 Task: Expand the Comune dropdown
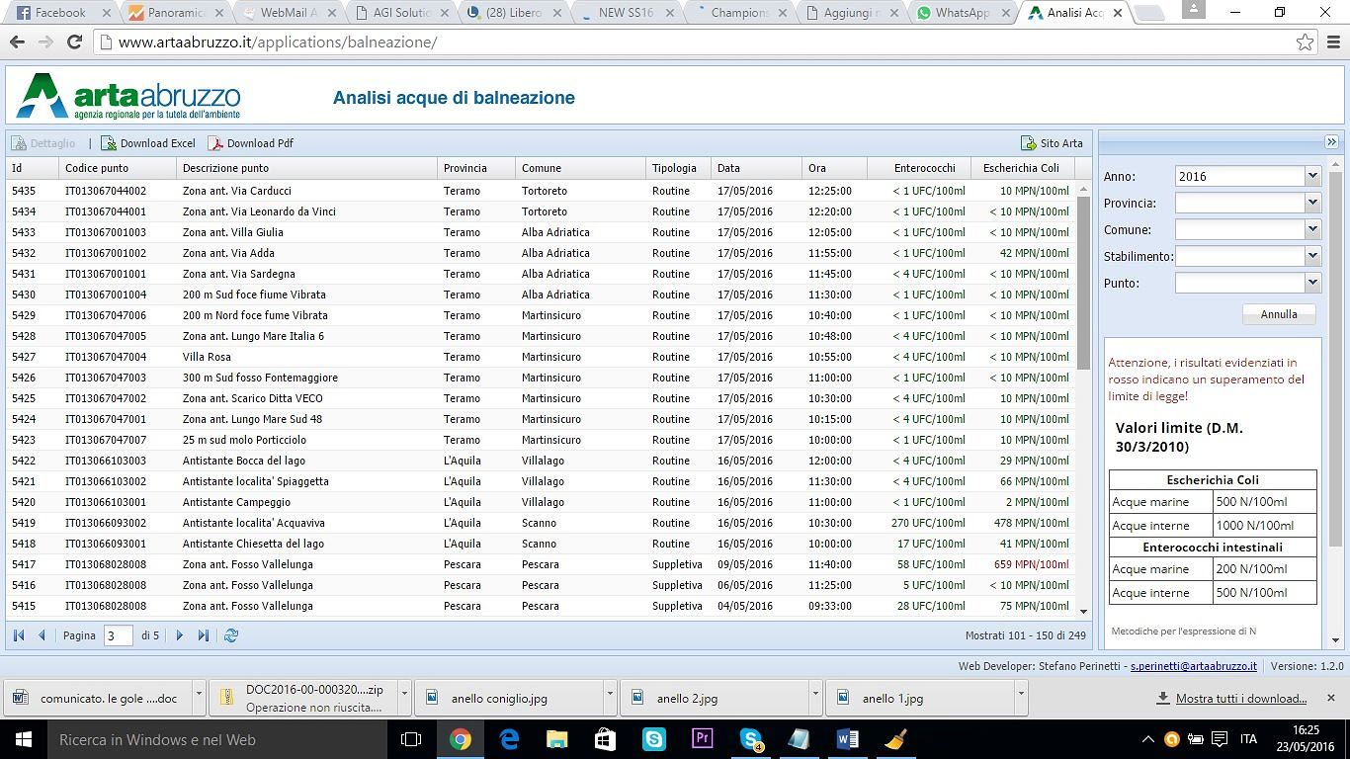[1312, 229]
